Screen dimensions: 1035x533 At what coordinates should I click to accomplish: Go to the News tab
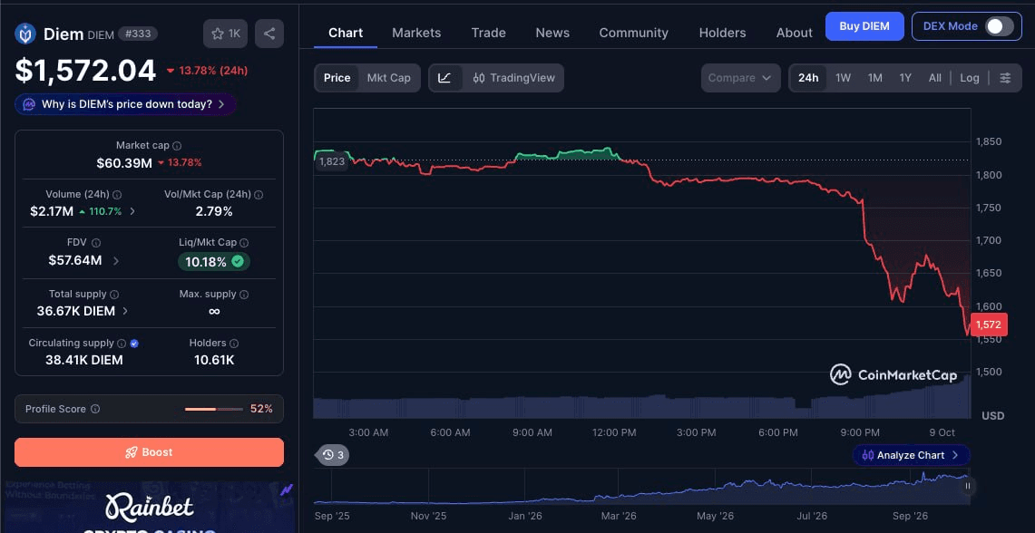pos(552,33)
